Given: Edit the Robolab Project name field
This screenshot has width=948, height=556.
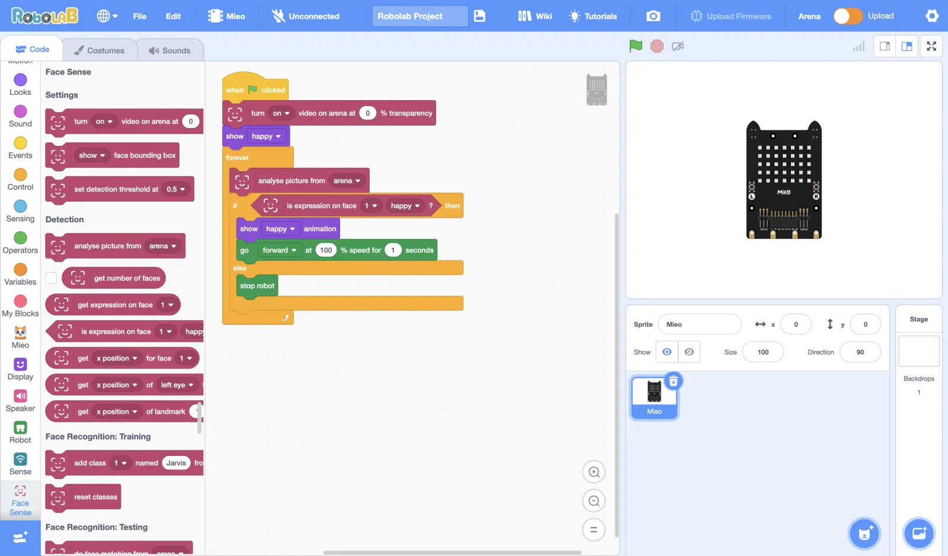Looking at the screenshot, I should [x=420, y=16].
